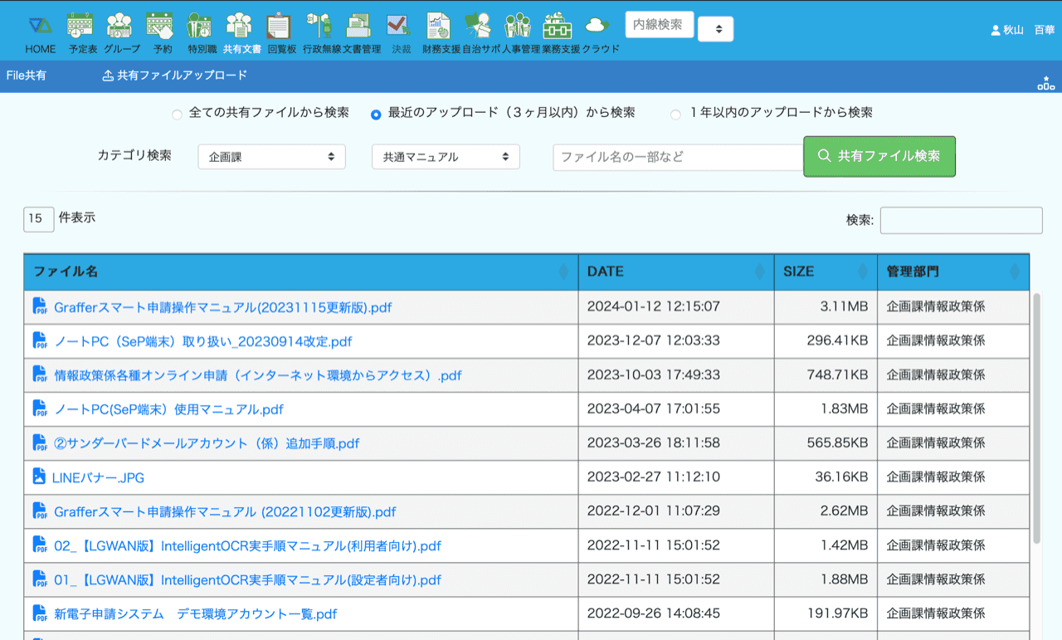Click the table's vertical scrollbar
1062x640 pixels.
point(1036,415)
